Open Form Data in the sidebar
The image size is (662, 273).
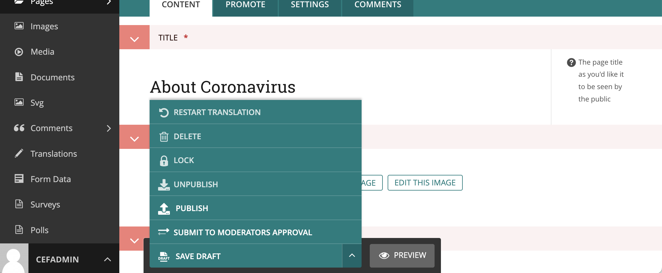(60, 179)
